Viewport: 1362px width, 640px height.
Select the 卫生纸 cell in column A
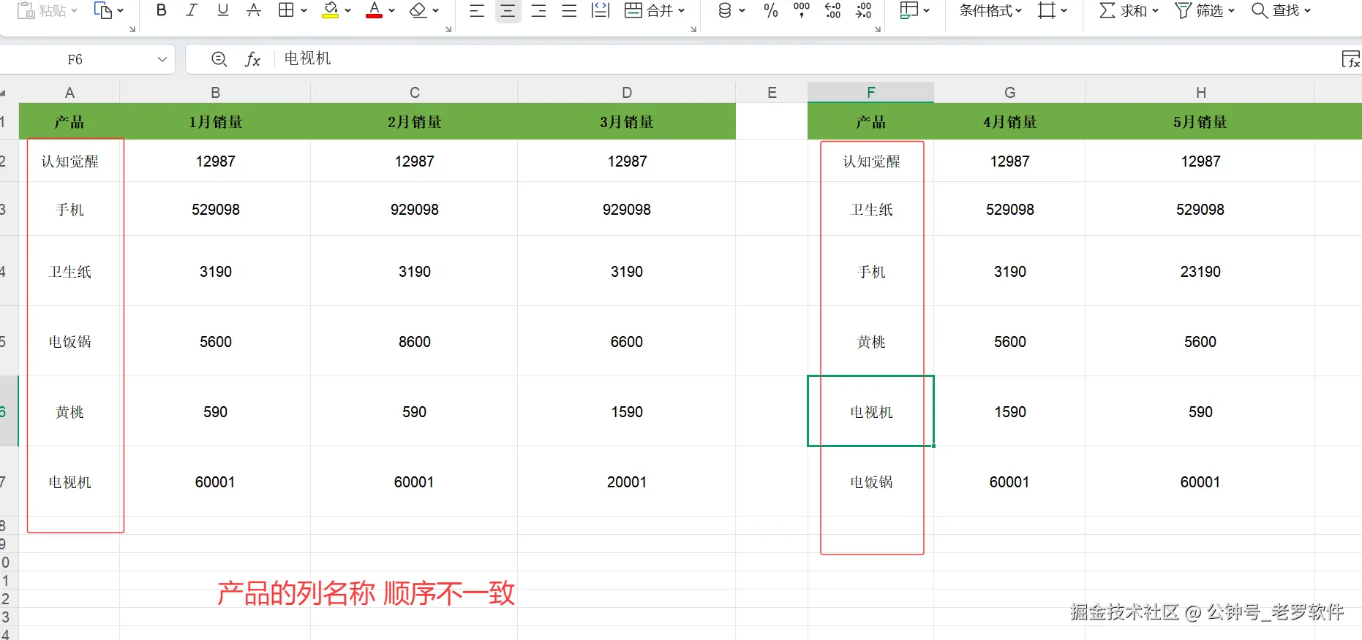click(69, 271)
